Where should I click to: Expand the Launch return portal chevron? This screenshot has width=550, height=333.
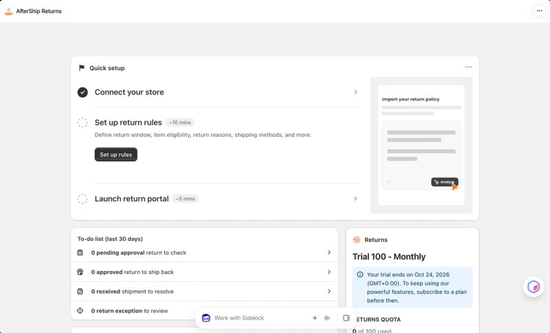tap(355, 199)
